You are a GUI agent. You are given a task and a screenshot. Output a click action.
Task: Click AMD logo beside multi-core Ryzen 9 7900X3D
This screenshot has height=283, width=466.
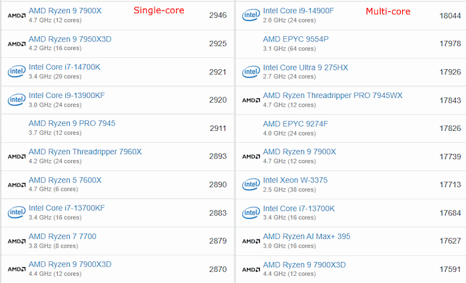[x=251, y=270]
